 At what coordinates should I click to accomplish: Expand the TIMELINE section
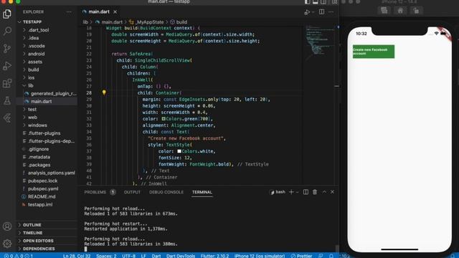point(33,233)
